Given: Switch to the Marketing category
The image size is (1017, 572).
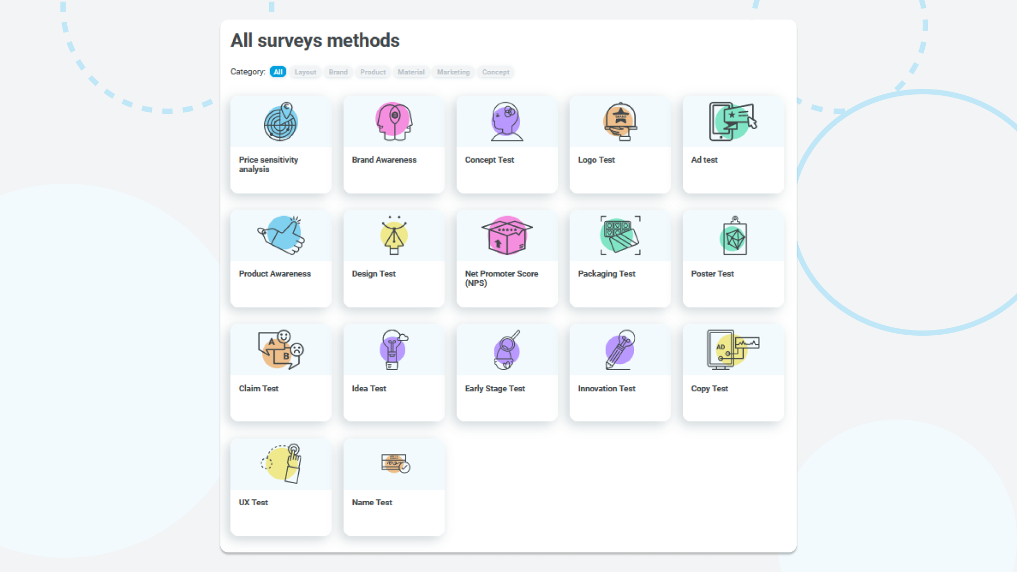Looking at the screenshot, I should click(453, 71).
